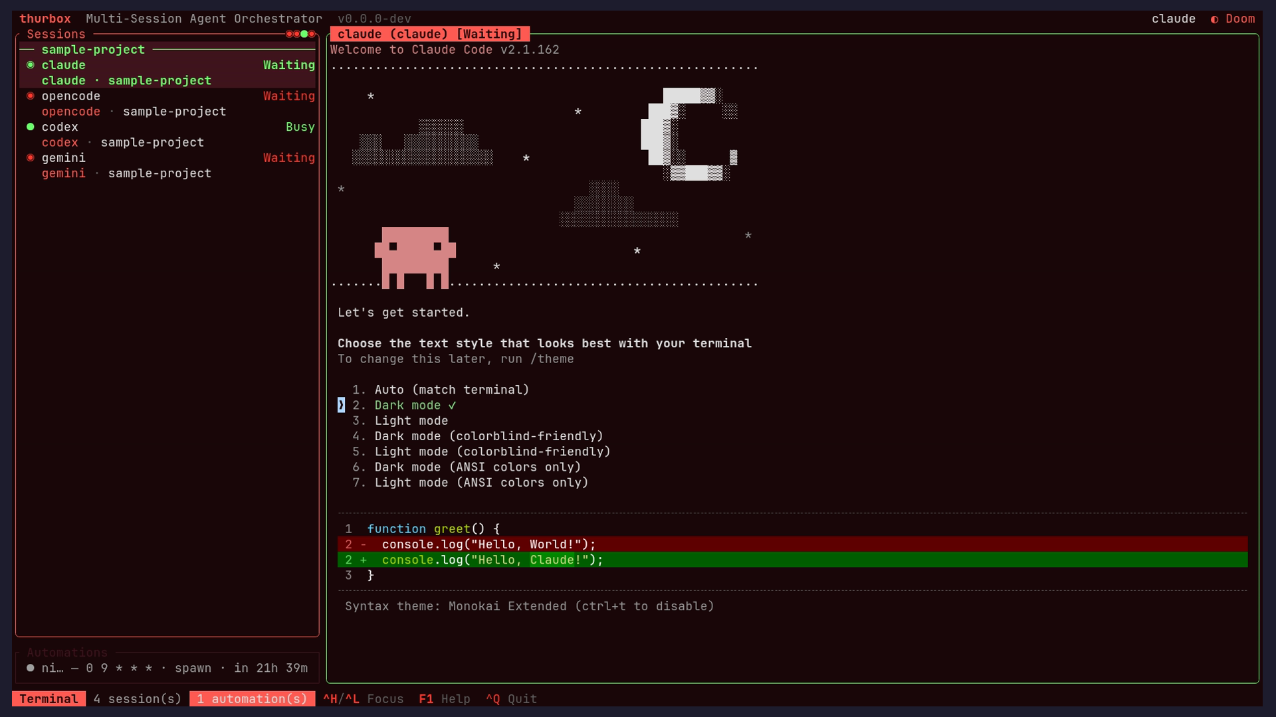The width and height of the screenshot is (1276, 717).
Task: Select the opencode session row
Action: pos(167,104)
